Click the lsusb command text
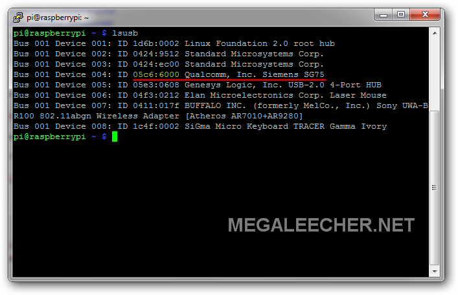458x295 pixels. coord(125,33)
